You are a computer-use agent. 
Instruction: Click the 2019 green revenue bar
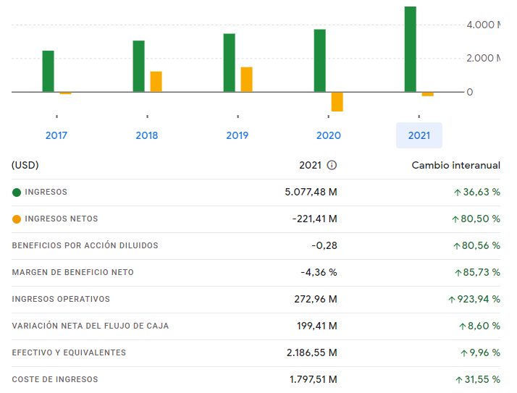(229, 63)
